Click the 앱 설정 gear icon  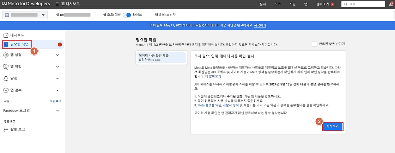6,55
